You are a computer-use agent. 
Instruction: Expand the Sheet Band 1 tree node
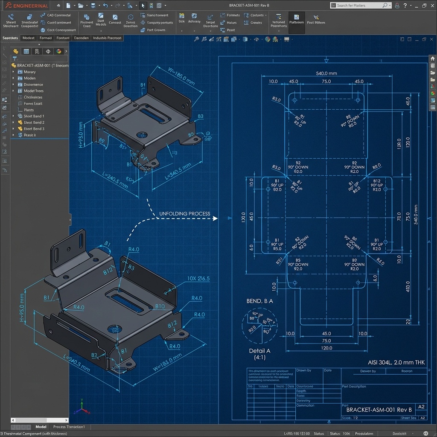pyautogui.click(x=13, y=116)
